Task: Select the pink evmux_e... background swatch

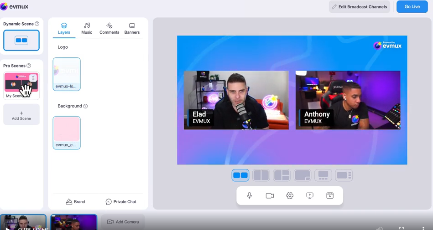Action: point(67,133)
